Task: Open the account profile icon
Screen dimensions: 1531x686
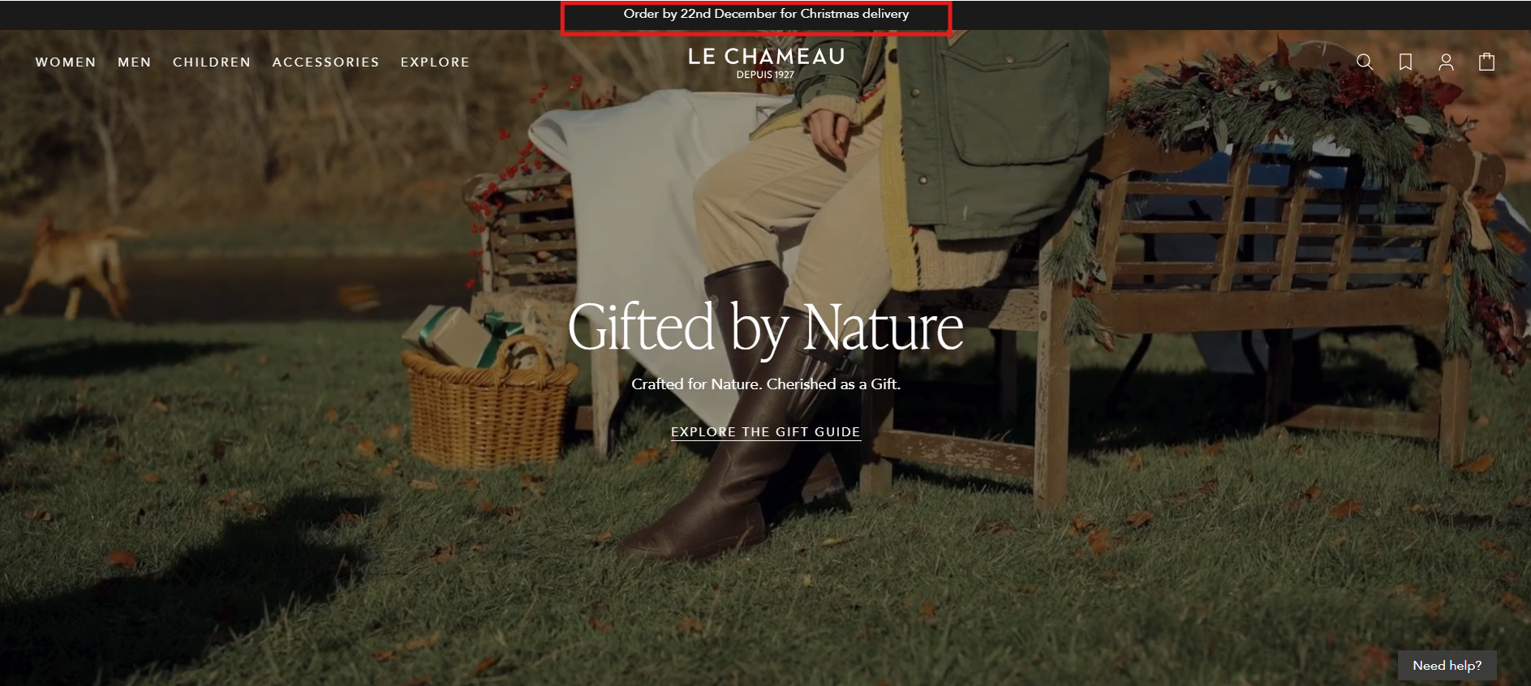Action: click(1446, 62)
